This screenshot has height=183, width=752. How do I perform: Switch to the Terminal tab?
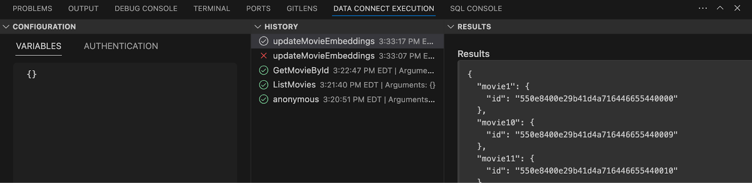coord(211,8)
